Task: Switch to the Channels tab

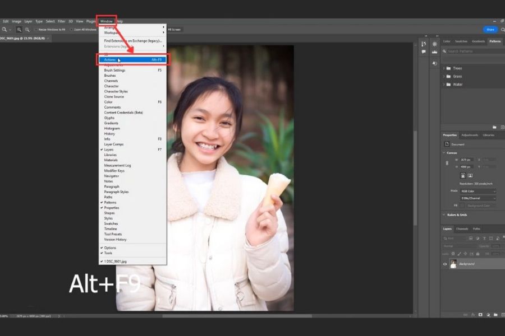Action: coord(462,228)
